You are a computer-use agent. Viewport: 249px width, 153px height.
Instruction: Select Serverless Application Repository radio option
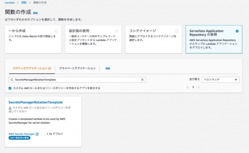point(237,31)
